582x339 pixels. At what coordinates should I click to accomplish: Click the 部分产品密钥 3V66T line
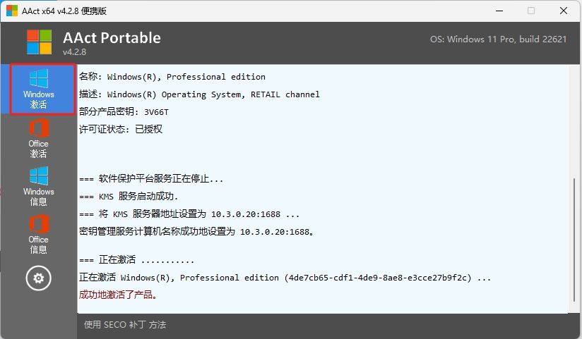point(124,112)
